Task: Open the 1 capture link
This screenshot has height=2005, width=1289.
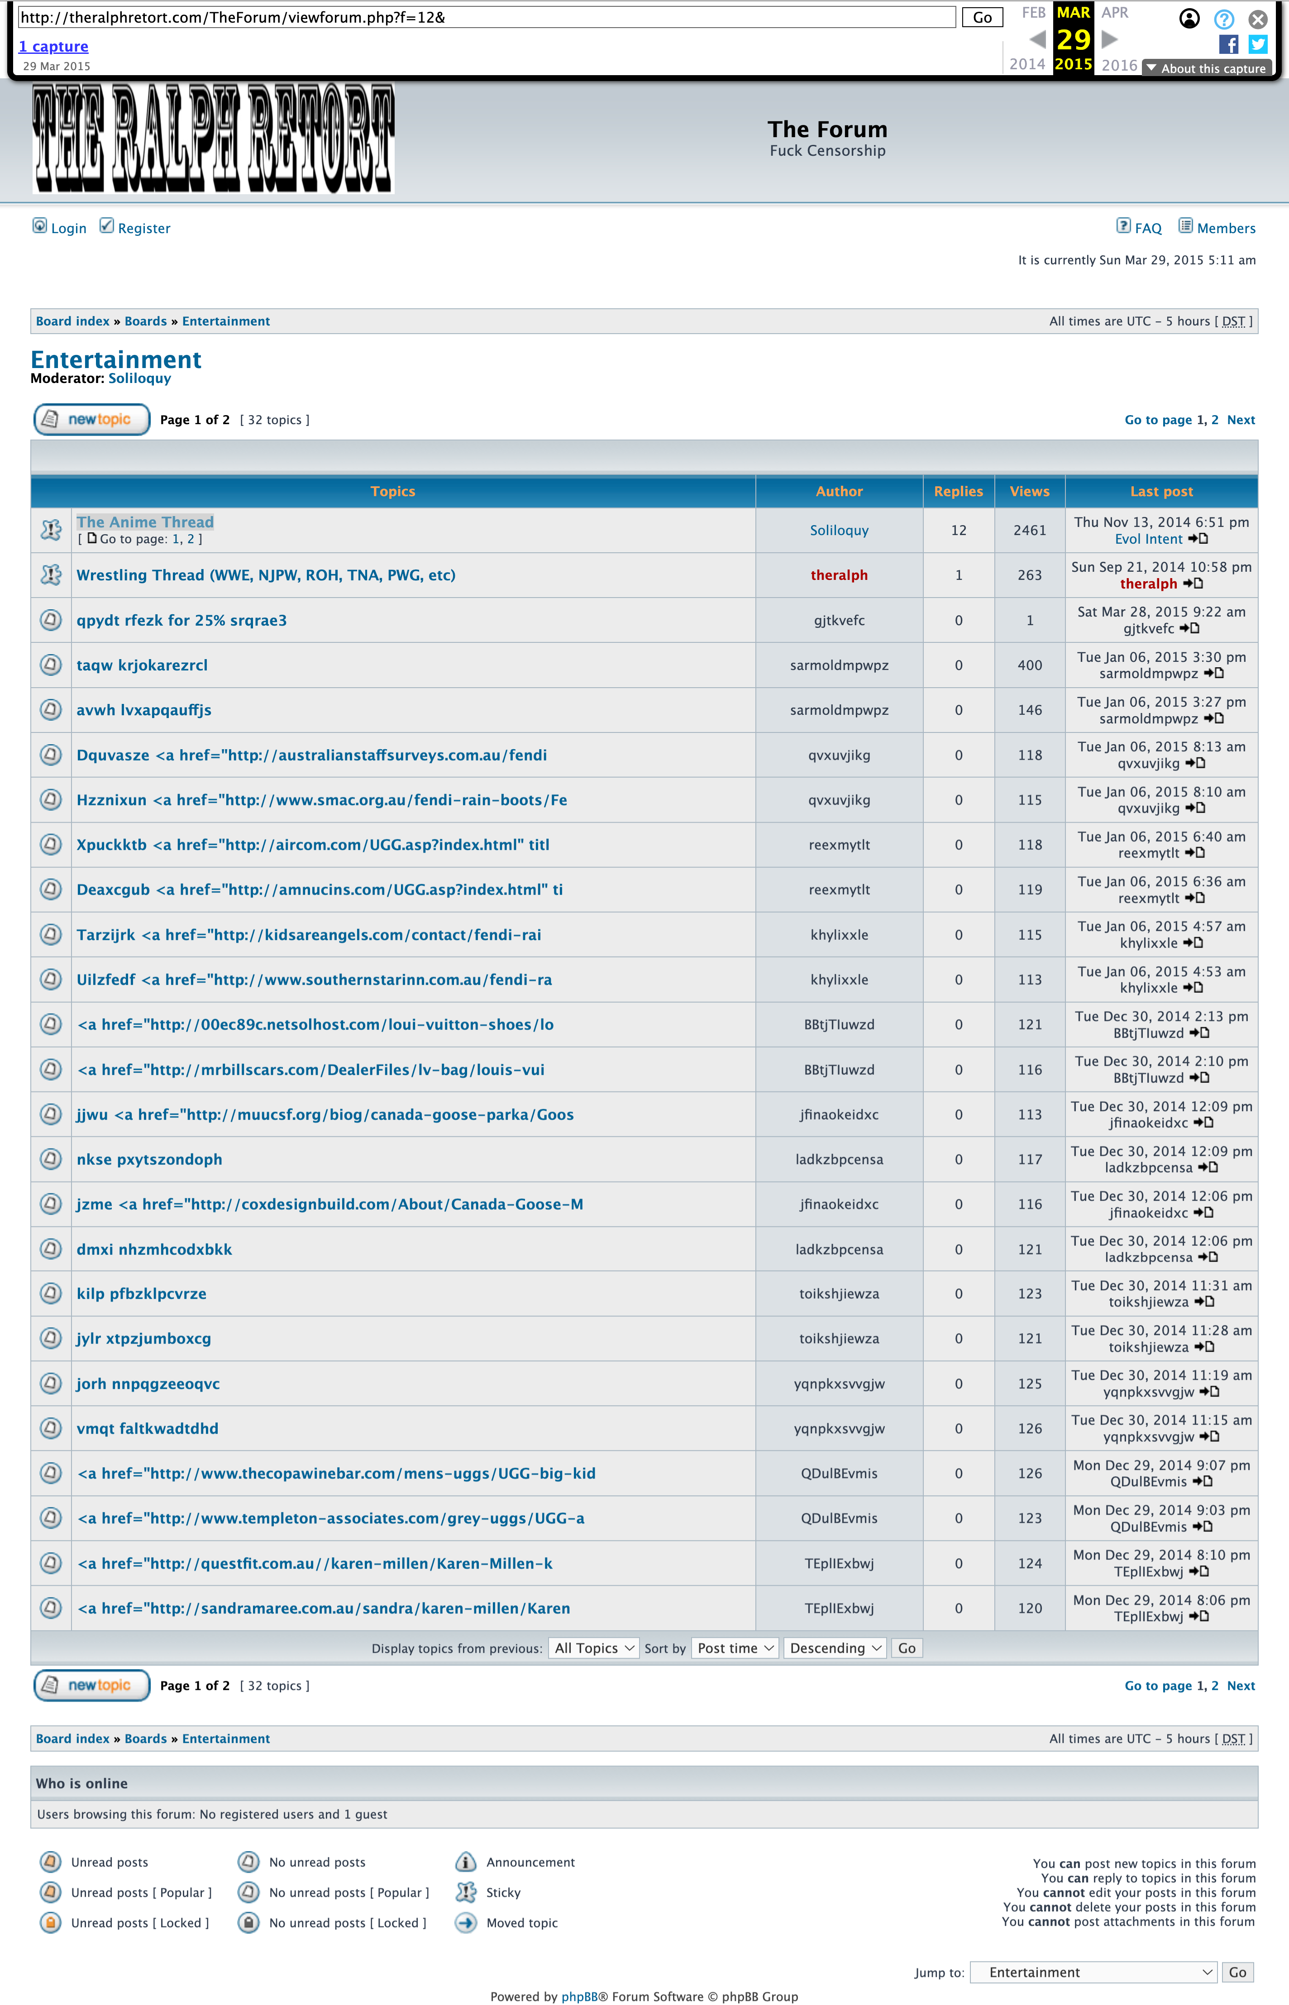Action: click(x=53, y=47)
